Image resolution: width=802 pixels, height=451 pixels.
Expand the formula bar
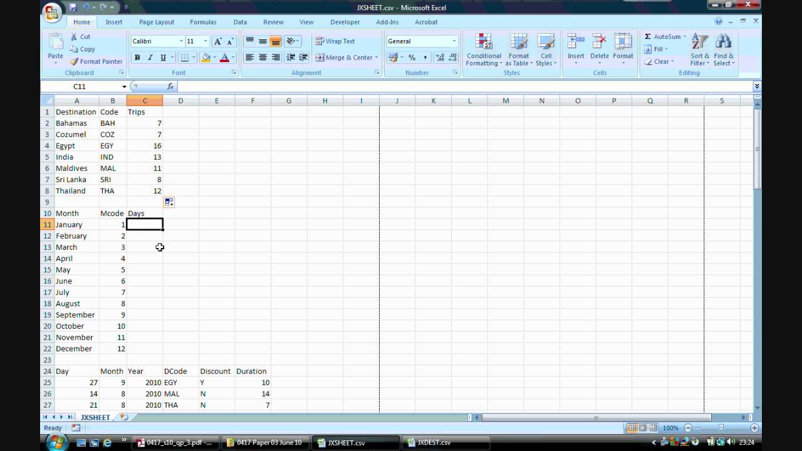pyautogui.click(x=757, y=86)
